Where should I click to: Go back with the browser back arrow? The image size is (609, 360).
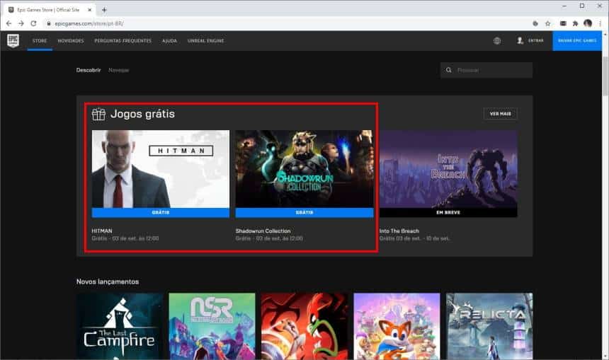8,23
